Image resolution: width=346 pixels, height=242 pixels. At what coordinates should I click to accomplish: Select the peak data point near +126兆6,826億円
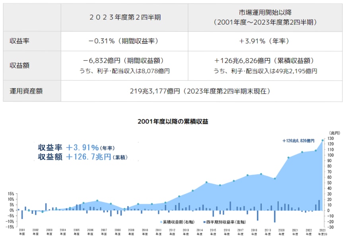pos(323,140)
